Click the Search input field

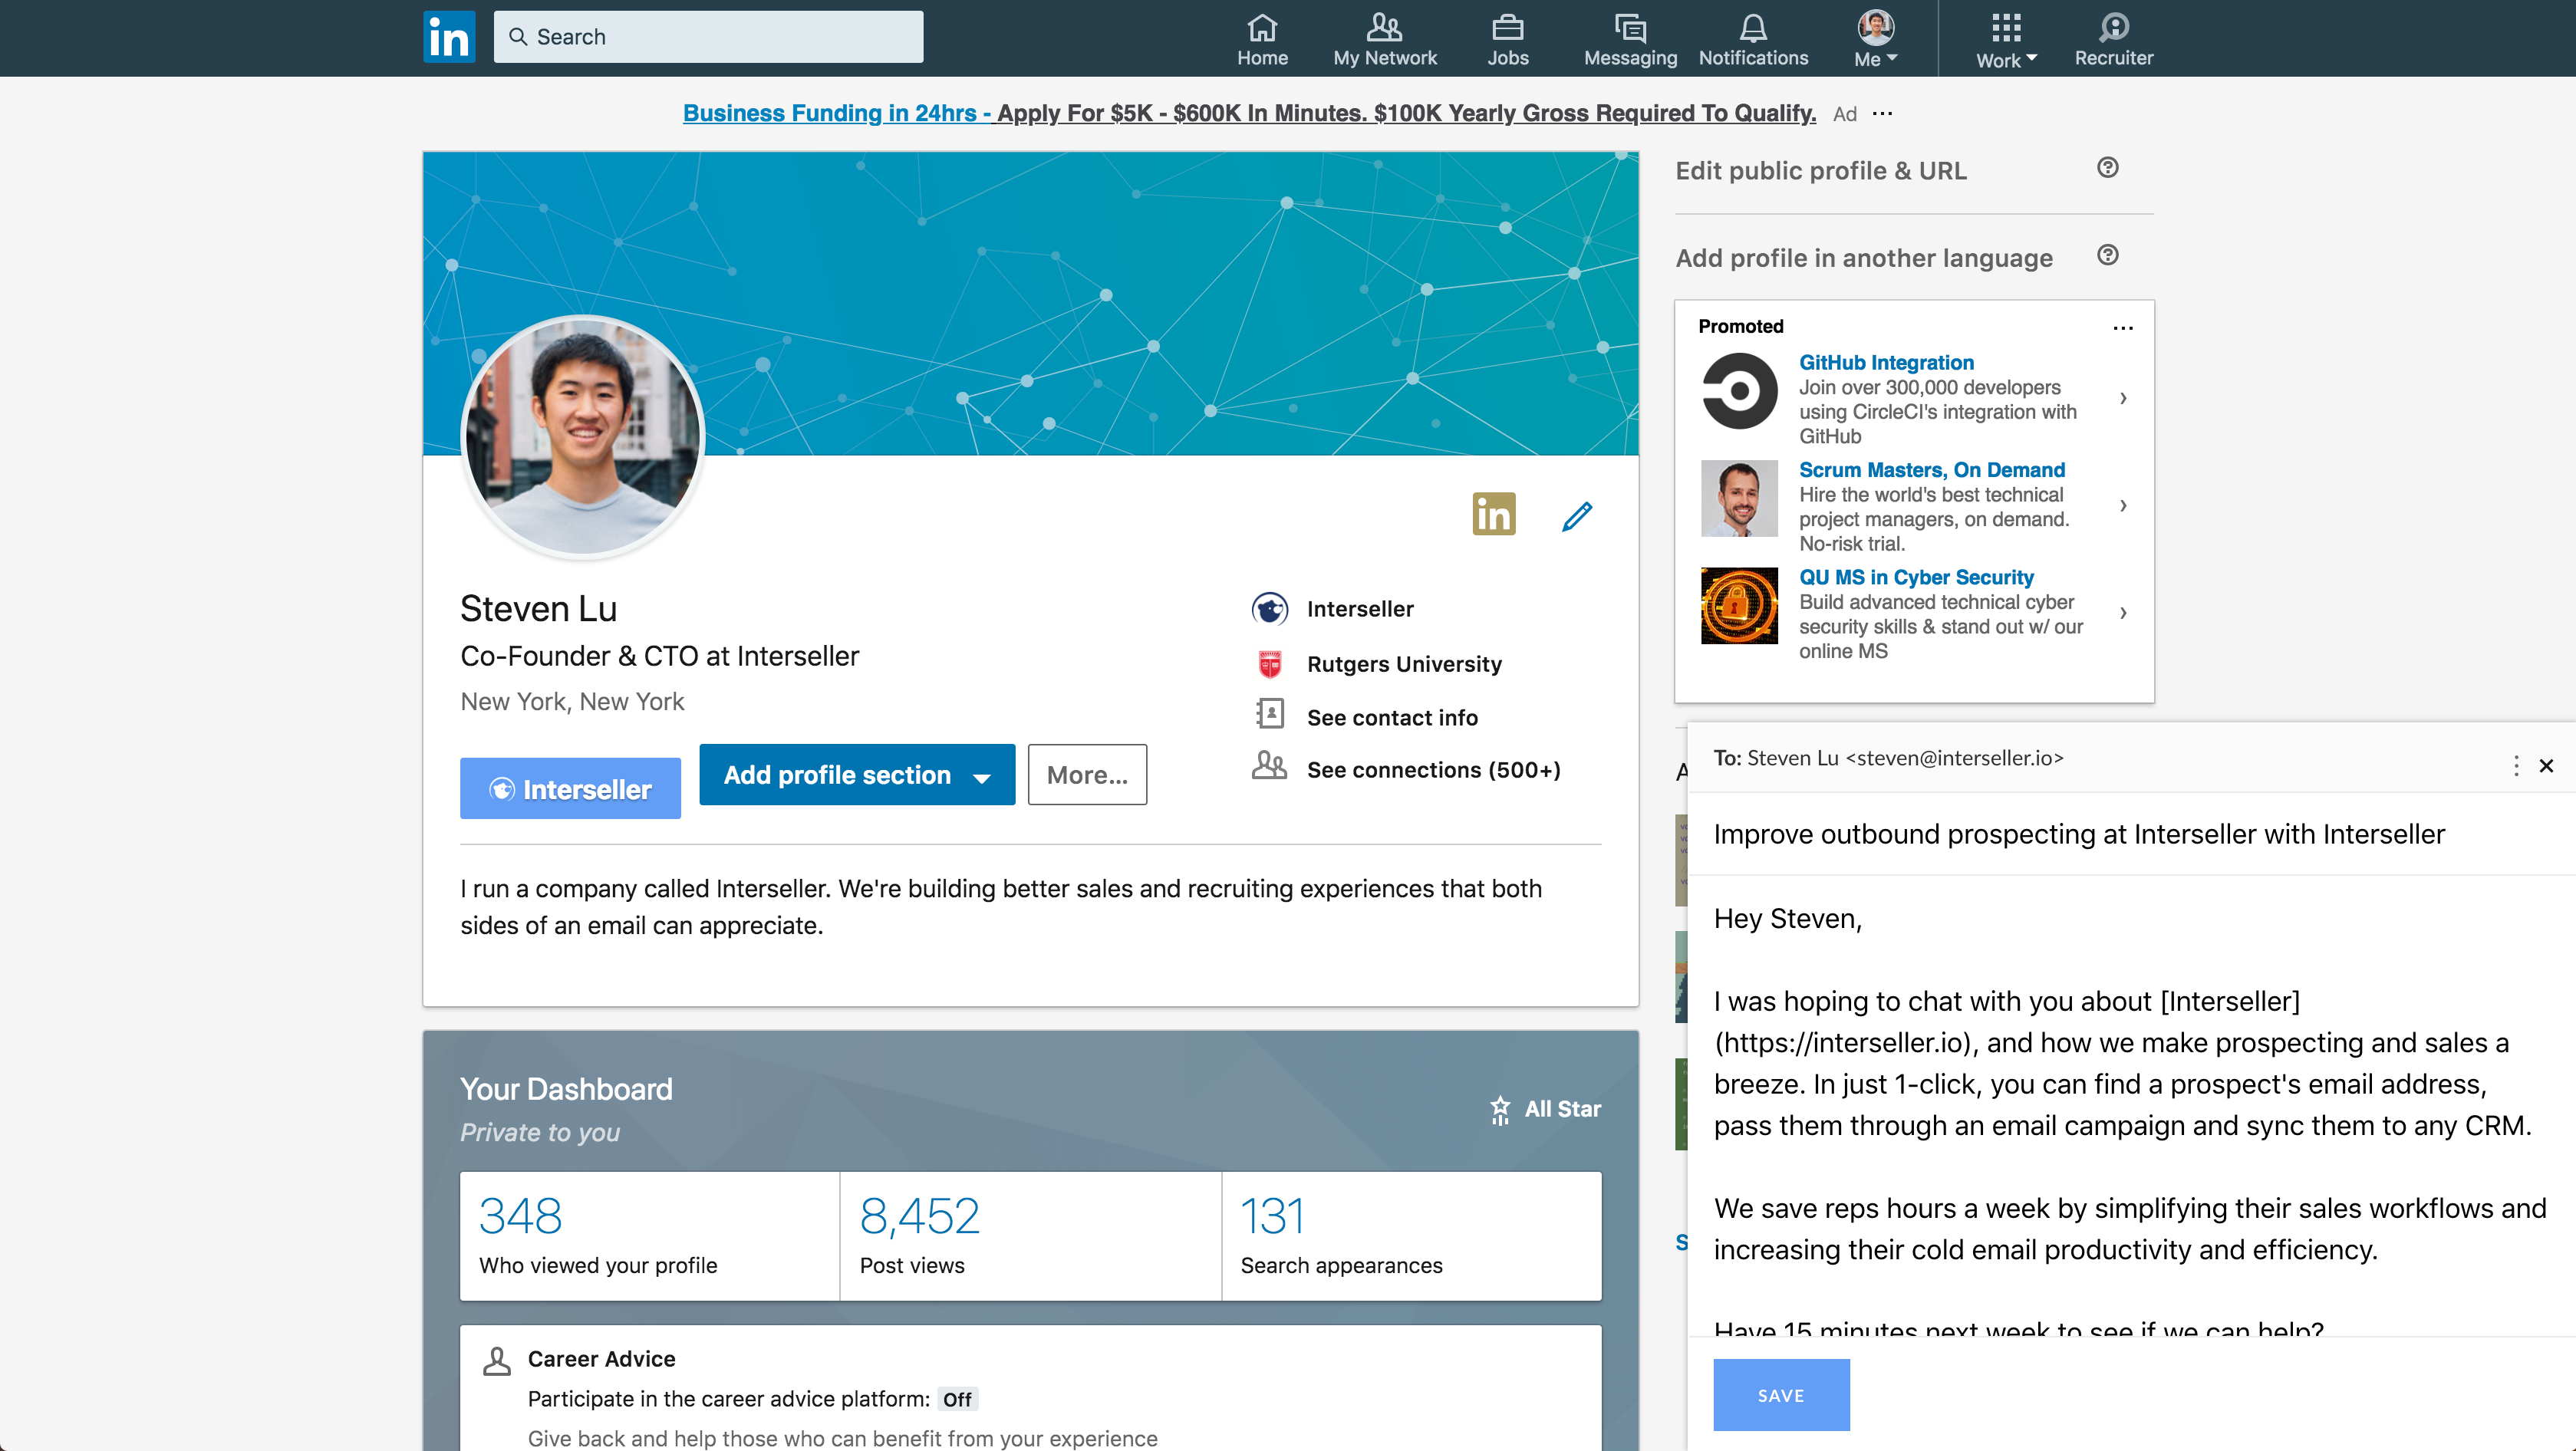(708, 37)
